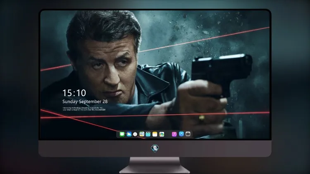
Task: Open the blue App Store icon
Action: 181,134
